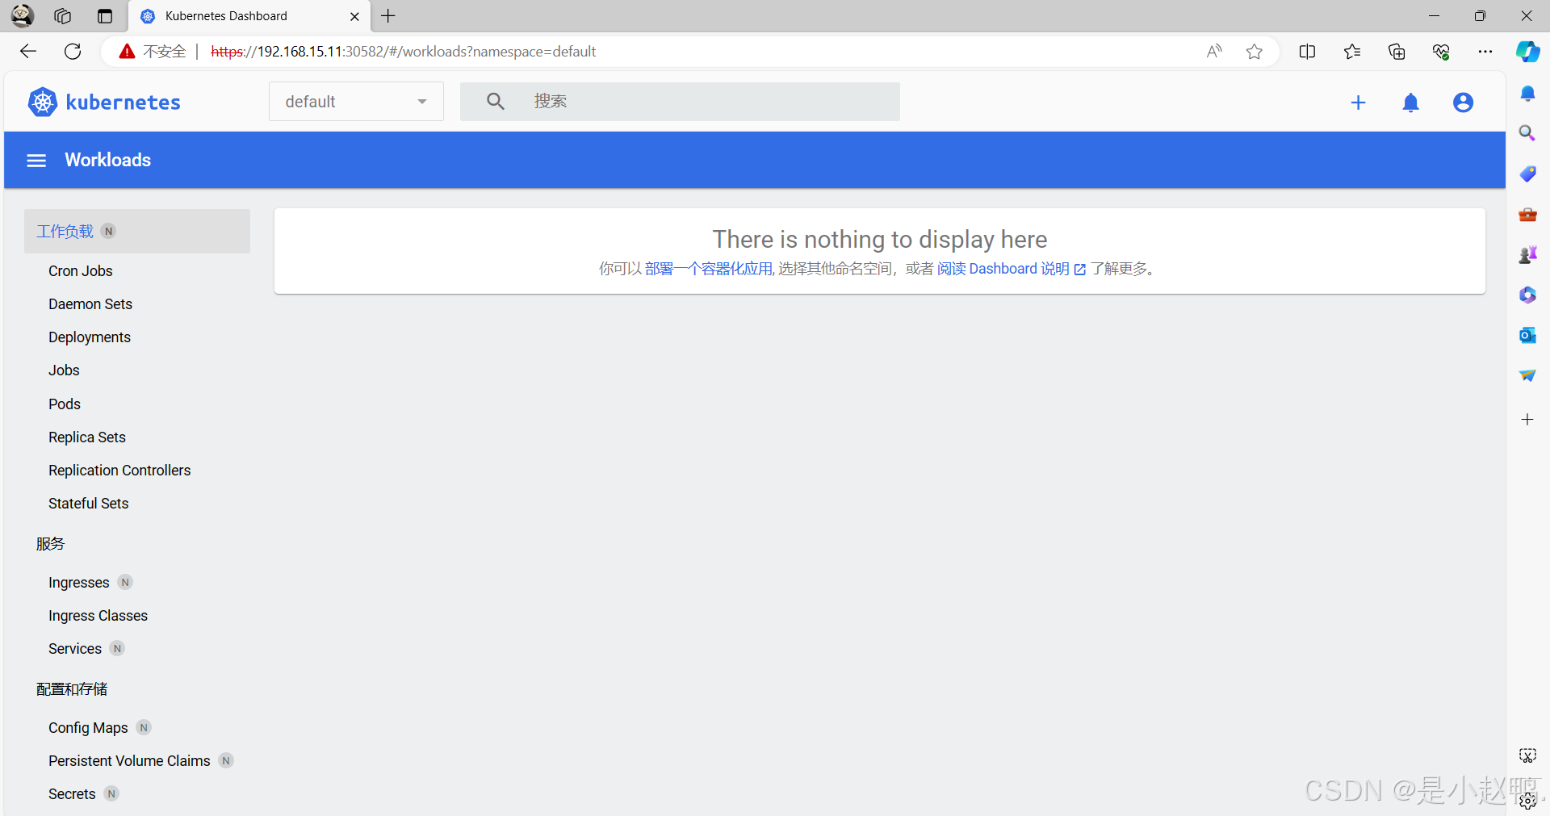Open the Deployments page
The width and height of the screenshot is (1550, 816).
click(x=90, y=337)
